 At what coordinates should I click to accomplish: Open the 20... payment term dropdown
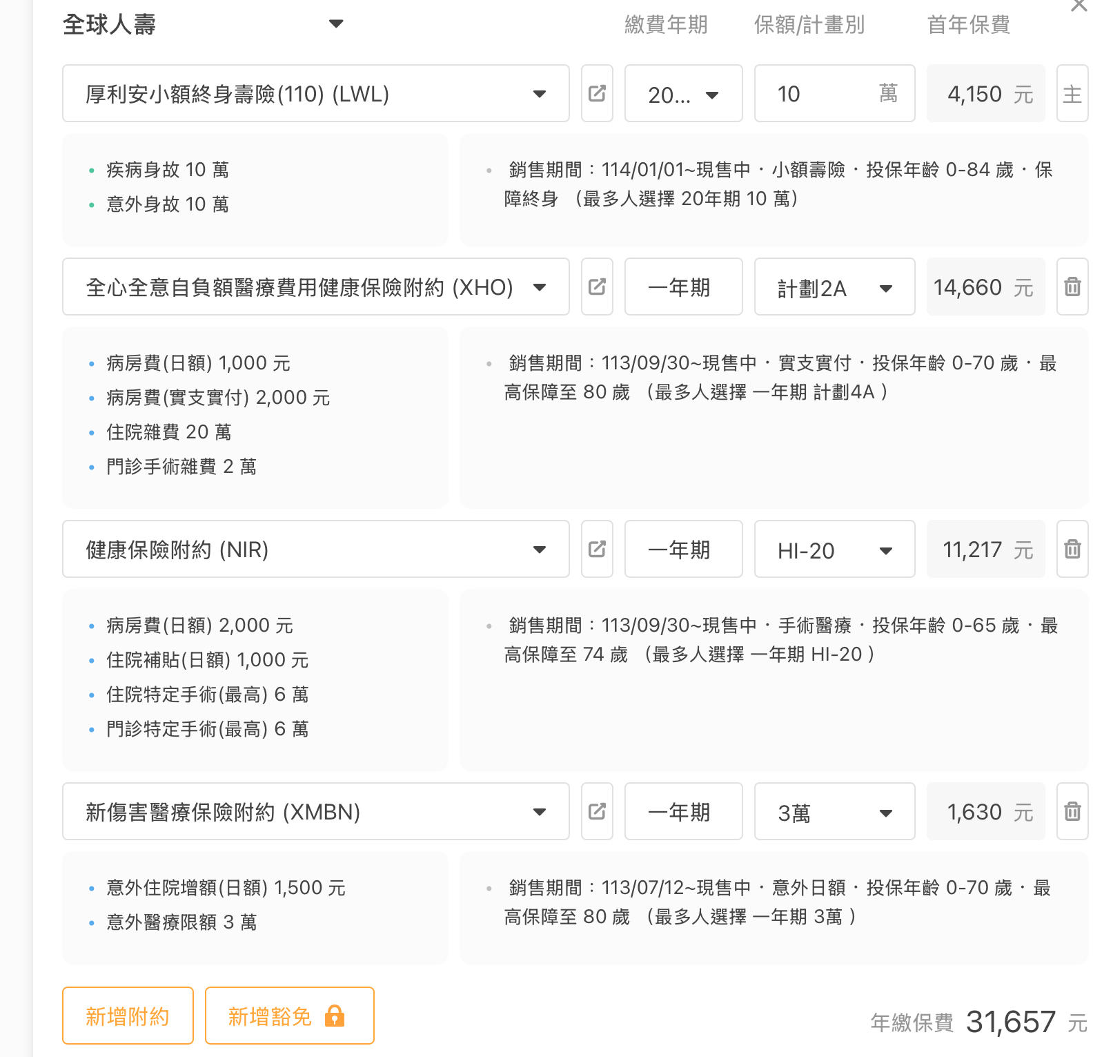[x=683, y=93]
